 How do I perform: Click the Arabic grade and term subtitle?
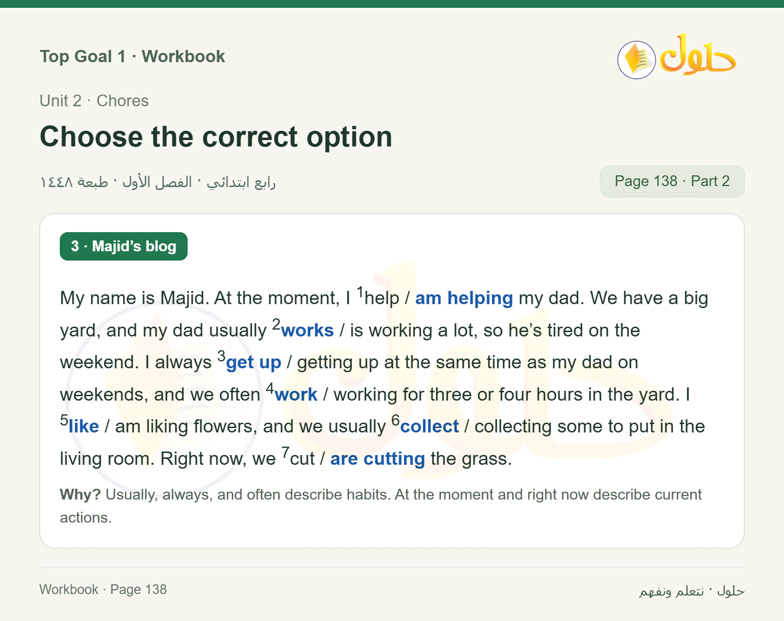pyautogui.click(x=158, y=182)
